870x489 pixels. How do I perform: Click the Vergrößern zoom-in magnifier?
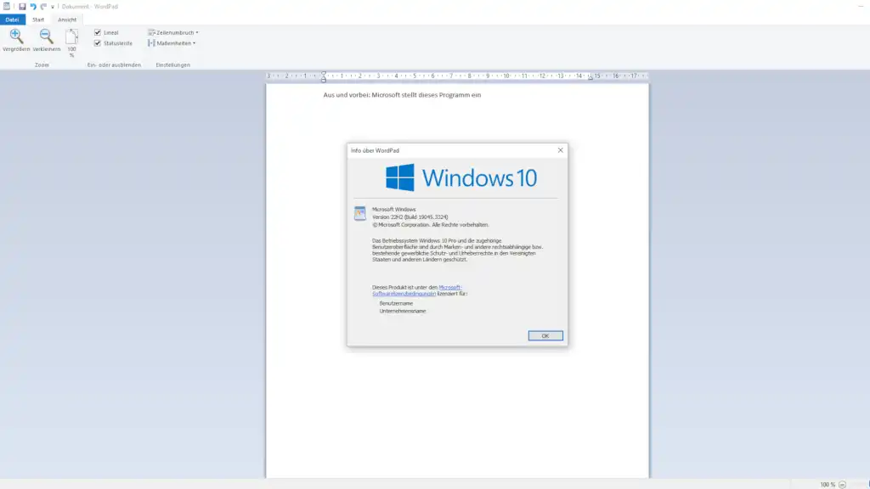[x=16, y=37]
